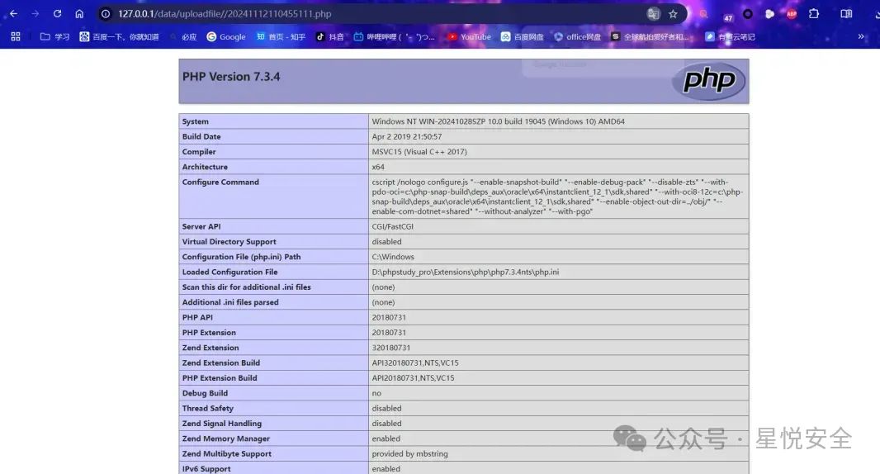880x474 pixels.
Task: Select the System row label
Action: [196, 121]
